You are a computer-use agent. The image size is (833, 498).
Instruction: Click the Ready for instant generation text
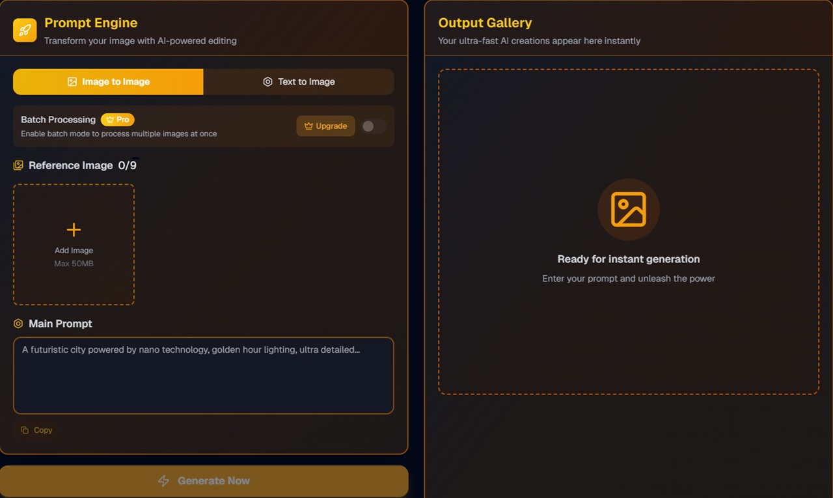628,259
